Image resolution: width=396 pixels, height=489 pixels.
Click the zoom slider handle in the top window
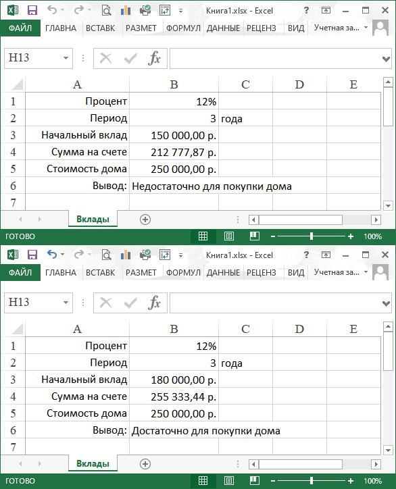coord(312,236)
